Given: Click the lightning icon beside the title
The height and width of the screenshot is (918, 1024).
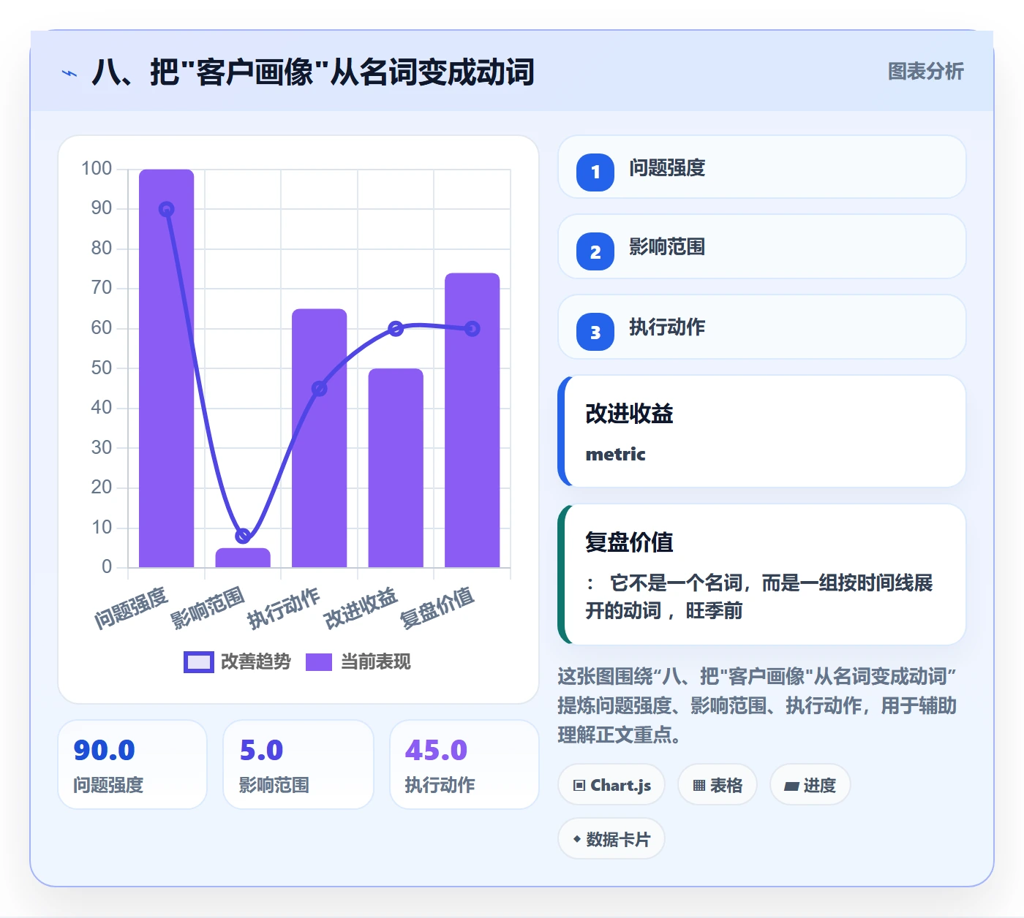Looking at the screenshot, I should (x=69, y=73).
